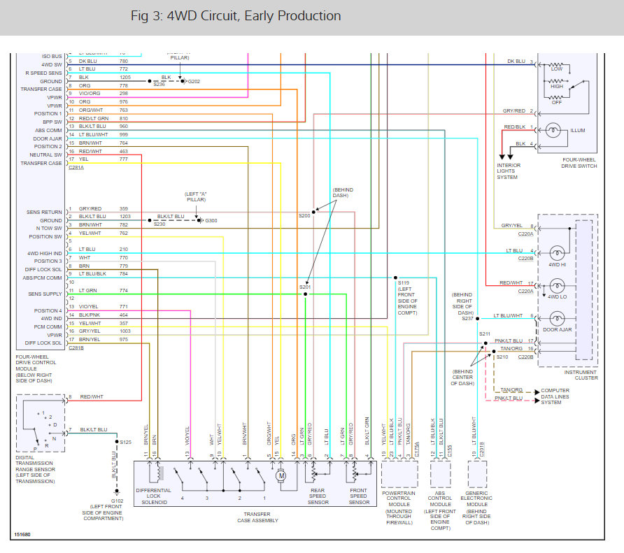Viewport: 624px width, 553px height.
Task: Click the G102 ground symbol
Action: (x=117, y=492)
